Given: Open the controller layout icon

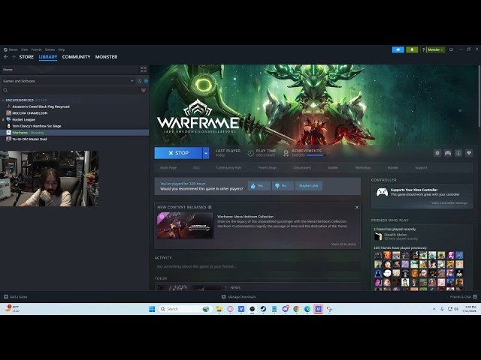Looking at the screenshot, I should click(x=448, y=153).
